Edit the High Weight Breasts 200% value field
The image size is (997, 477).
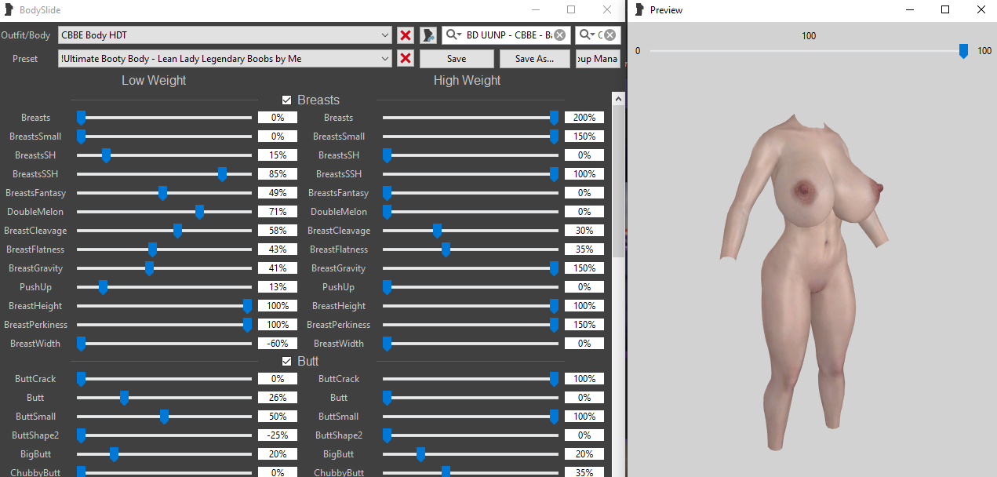(584, 118)
